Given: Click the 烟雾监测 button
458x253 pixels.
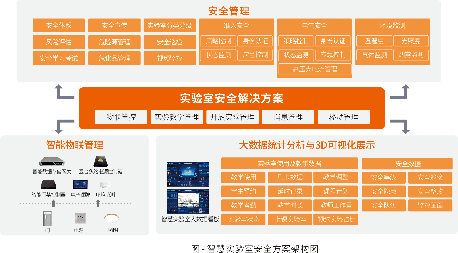Looking at the screenshot, I should point(411,55).
